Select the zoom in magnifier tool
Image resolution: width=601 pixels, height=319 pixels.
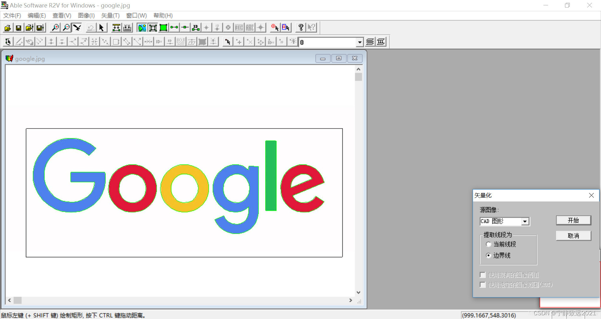click(x=55, y=28)
